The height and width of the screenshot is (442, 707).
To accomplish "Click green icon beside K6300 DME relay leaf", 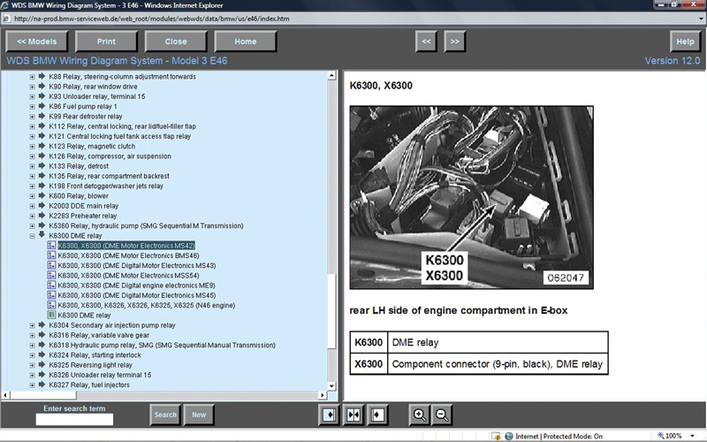I will click(x=51, y=315).
